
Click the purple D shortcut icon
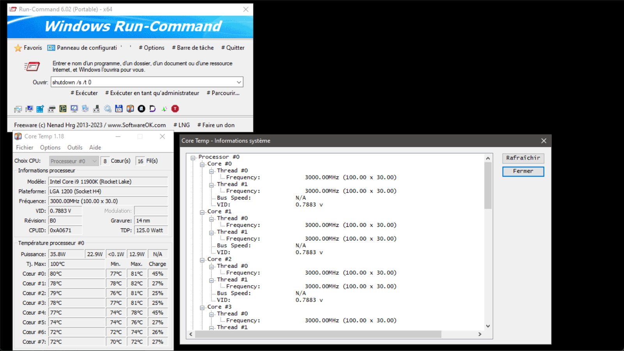[x=152, y=109]
